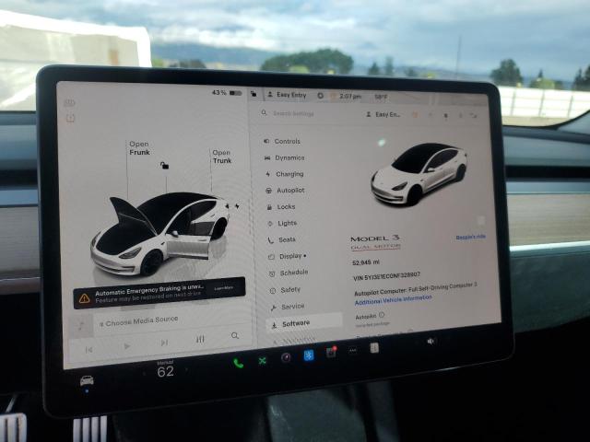Open the more apps ellipsis icon

352,350
